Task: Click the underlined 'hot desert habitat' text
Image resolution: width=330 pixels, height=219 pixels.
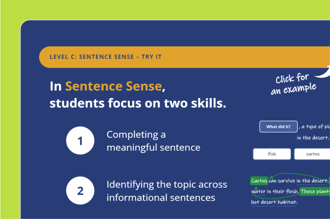Action: [274, 202]
